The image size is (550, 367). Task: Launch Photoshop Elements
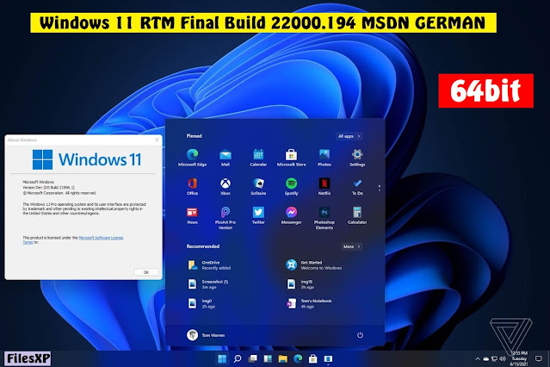(324, 218)
